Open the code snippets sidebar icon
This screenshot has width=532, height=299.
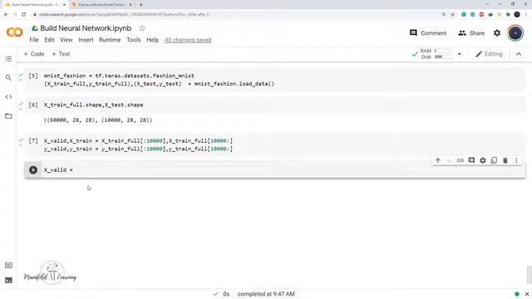8,97
